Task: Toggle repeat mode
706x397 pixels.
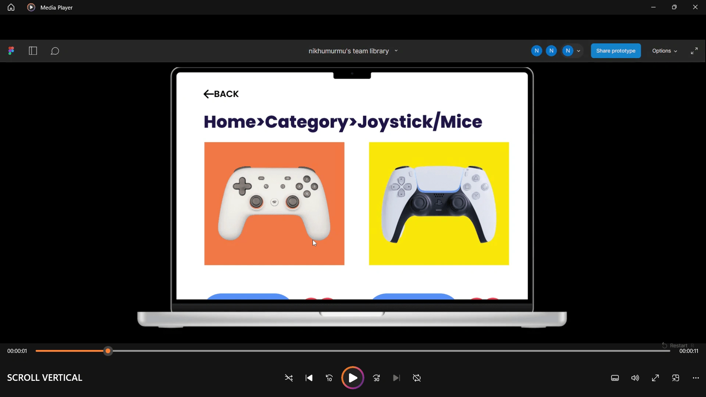Action: tap(417, 378)
